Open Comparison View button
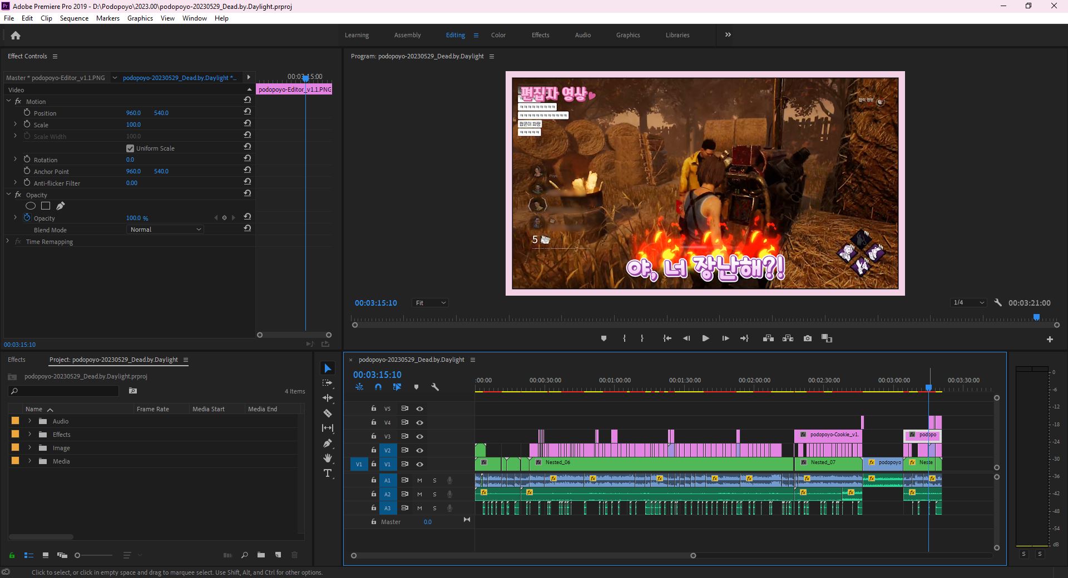This screenshot has width=1068, height=578. (827, 338)
